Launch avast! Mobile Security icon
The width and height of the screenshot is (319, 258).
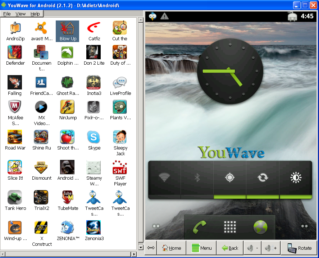pos(41,28)
